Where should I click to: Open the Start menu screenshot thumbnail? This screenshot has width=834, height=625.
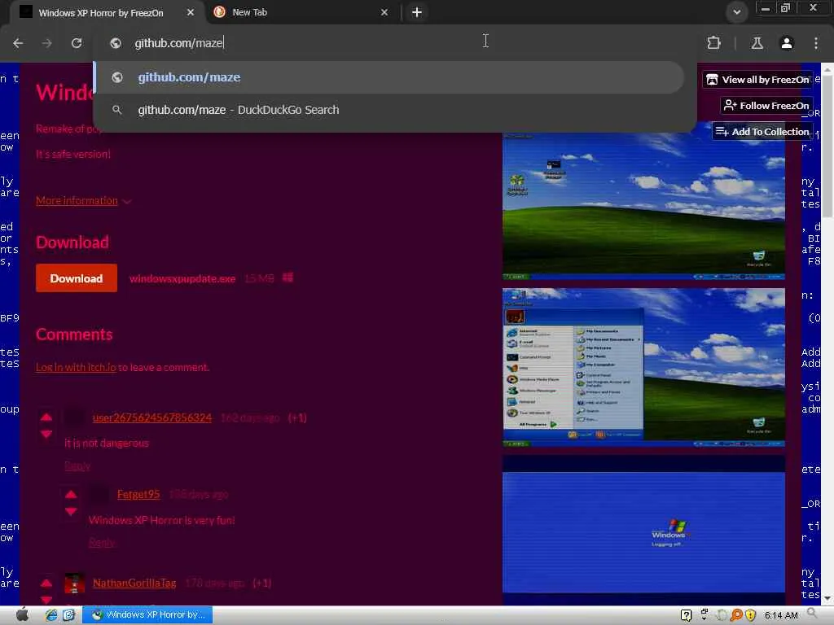point(643,367)
